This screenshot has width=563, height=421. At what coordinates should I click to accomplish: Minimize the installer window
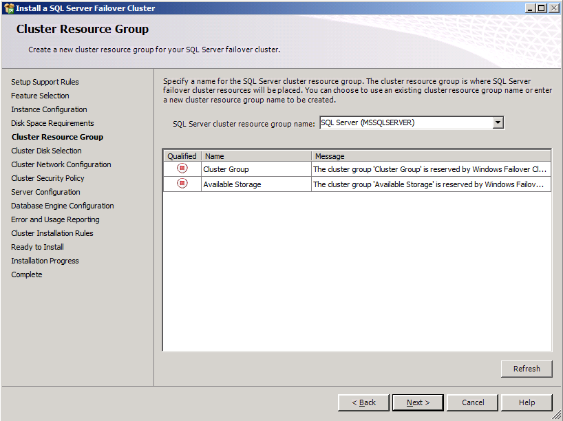[531, 8]
